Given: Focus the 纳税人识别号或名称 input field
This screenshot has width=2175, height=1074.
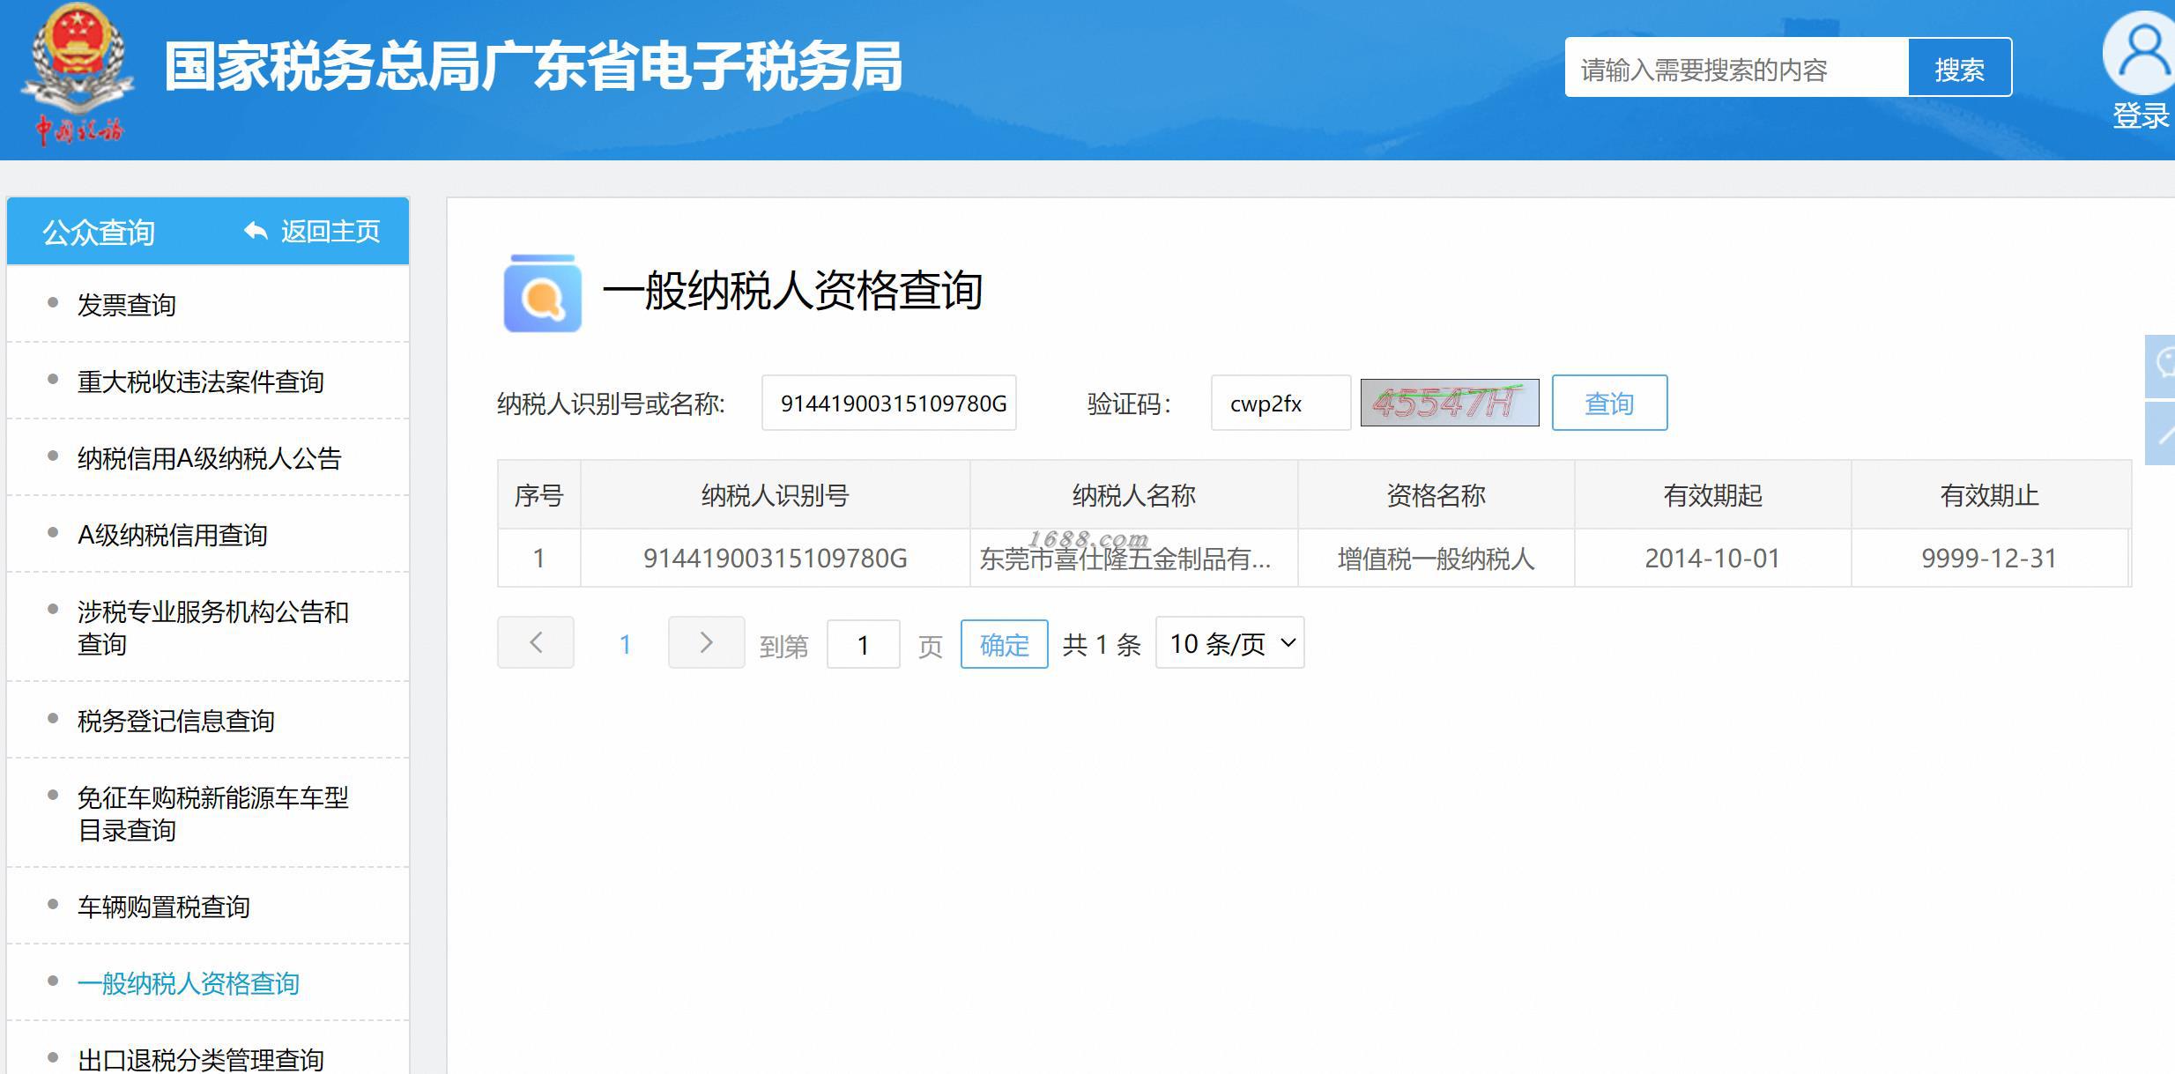Looking at the screenshot, I should click(x=888, y=404).
